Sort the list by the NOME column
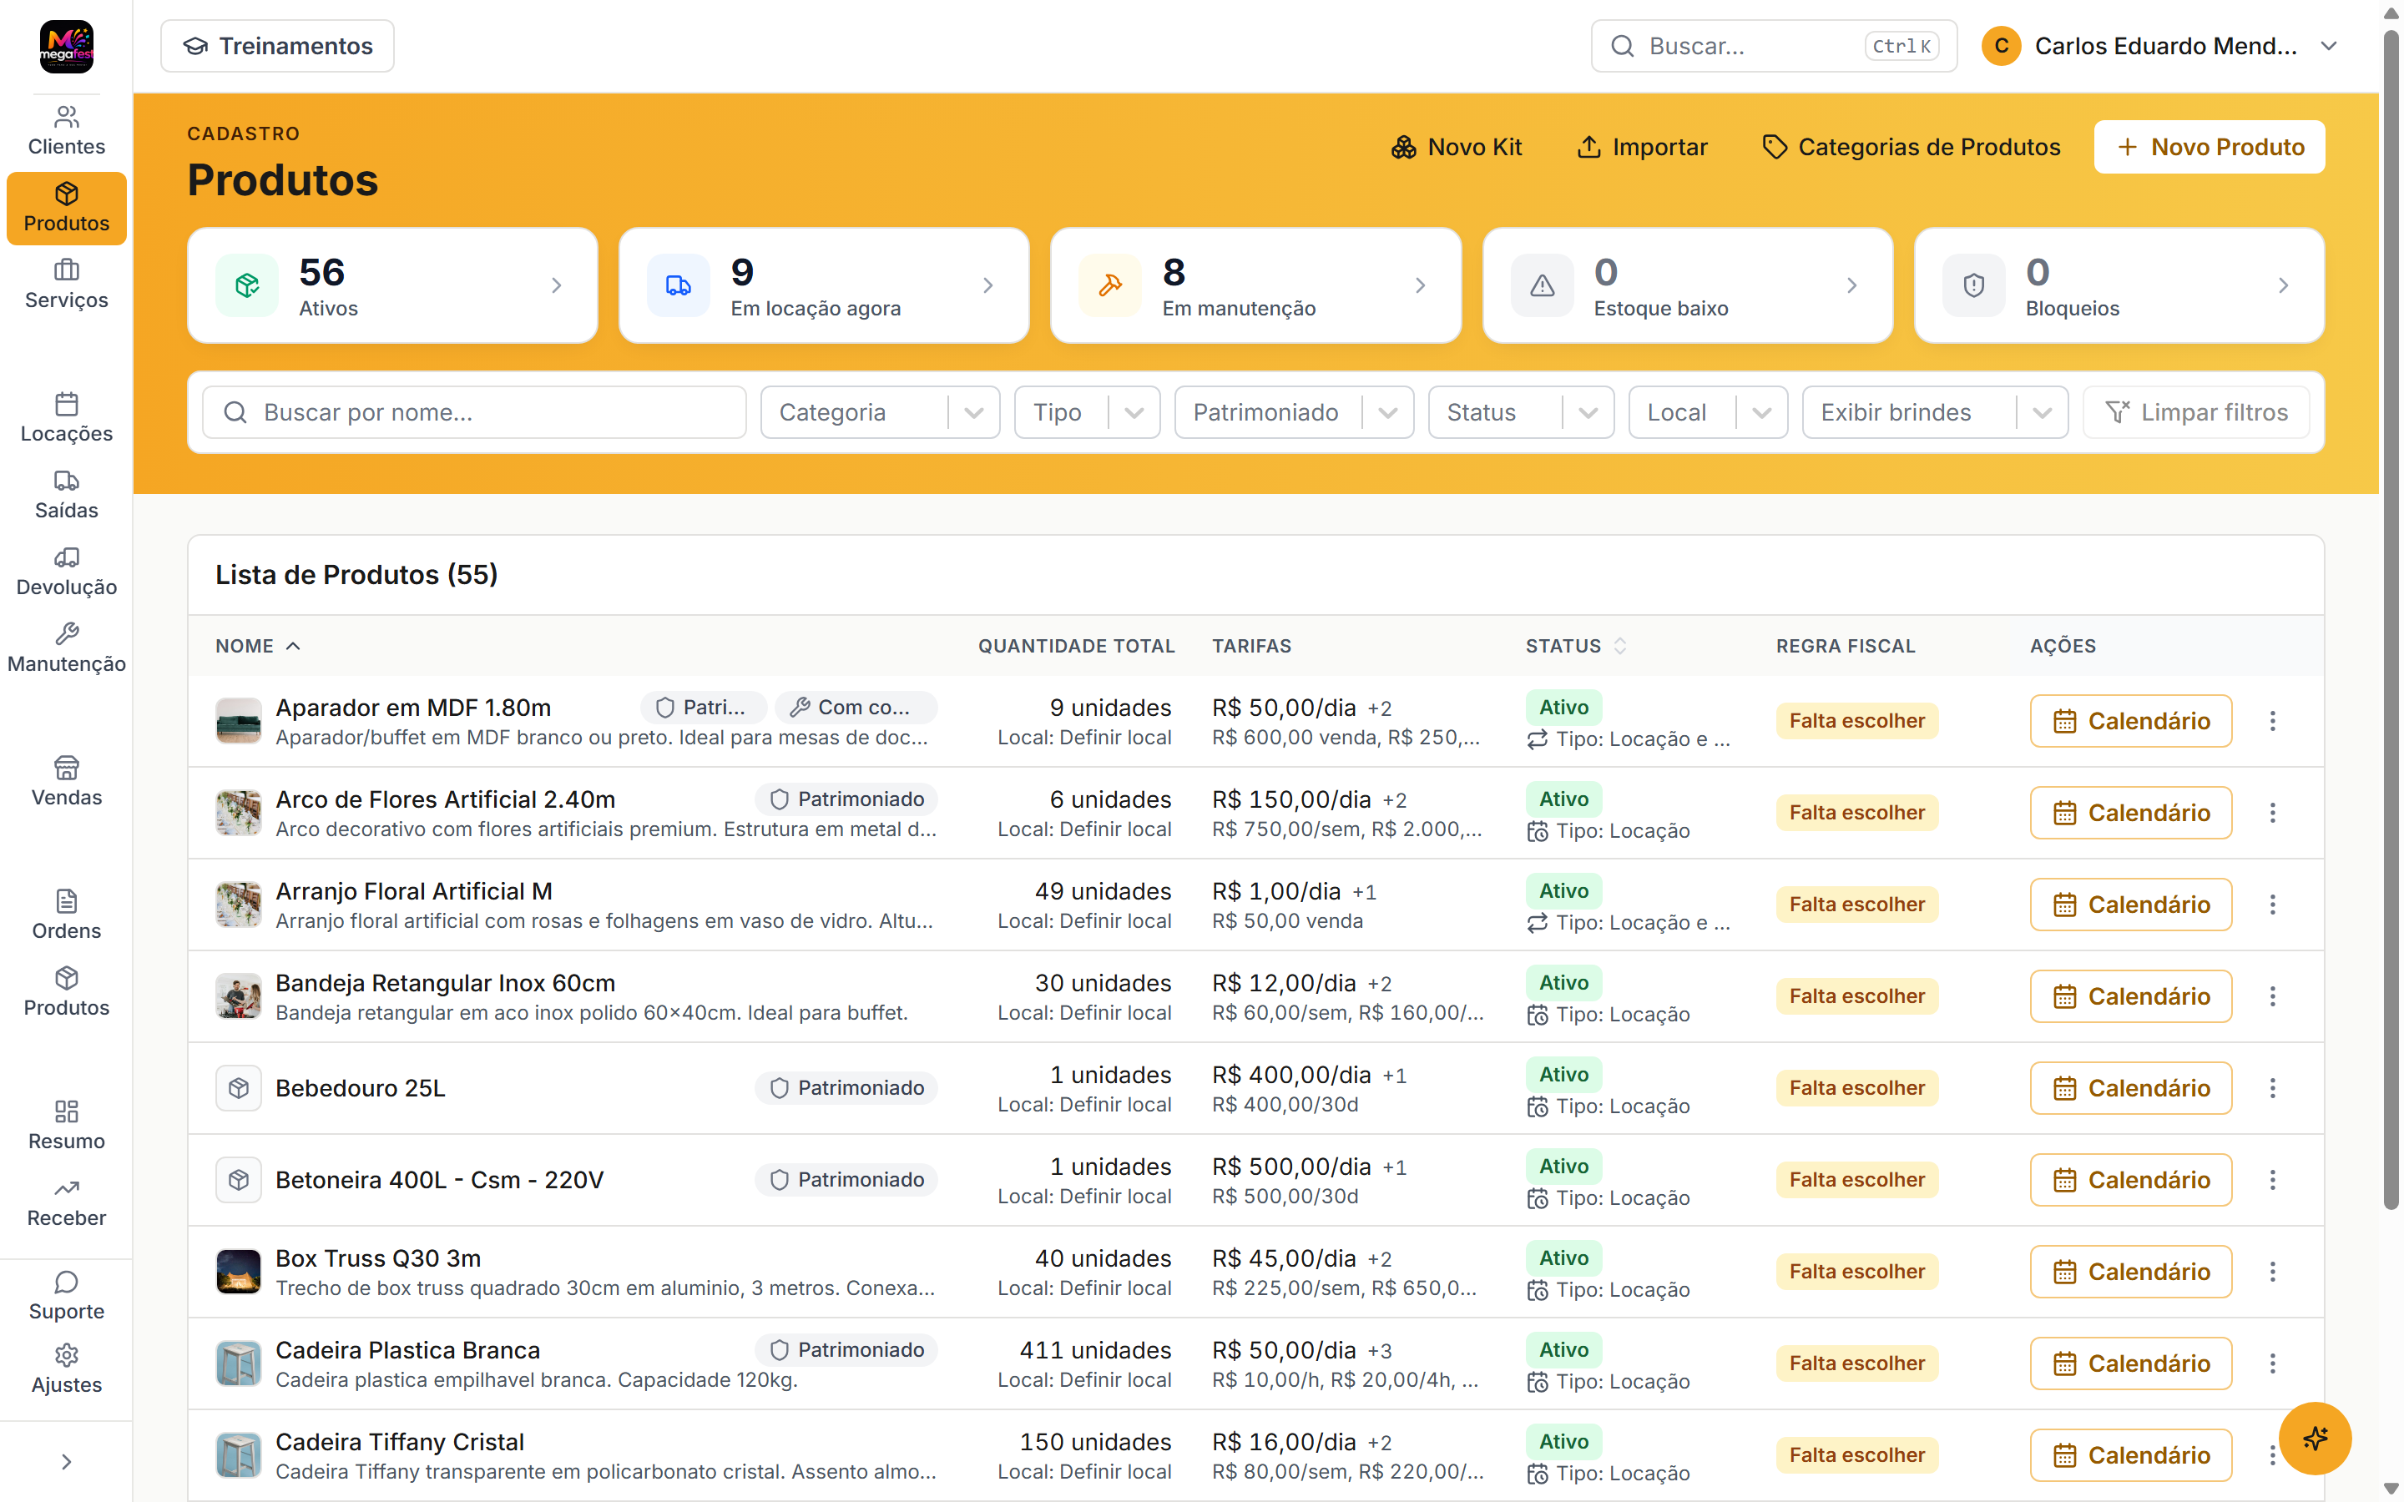Screen dimensions: 2404x1502 click(x=257, y=646)
